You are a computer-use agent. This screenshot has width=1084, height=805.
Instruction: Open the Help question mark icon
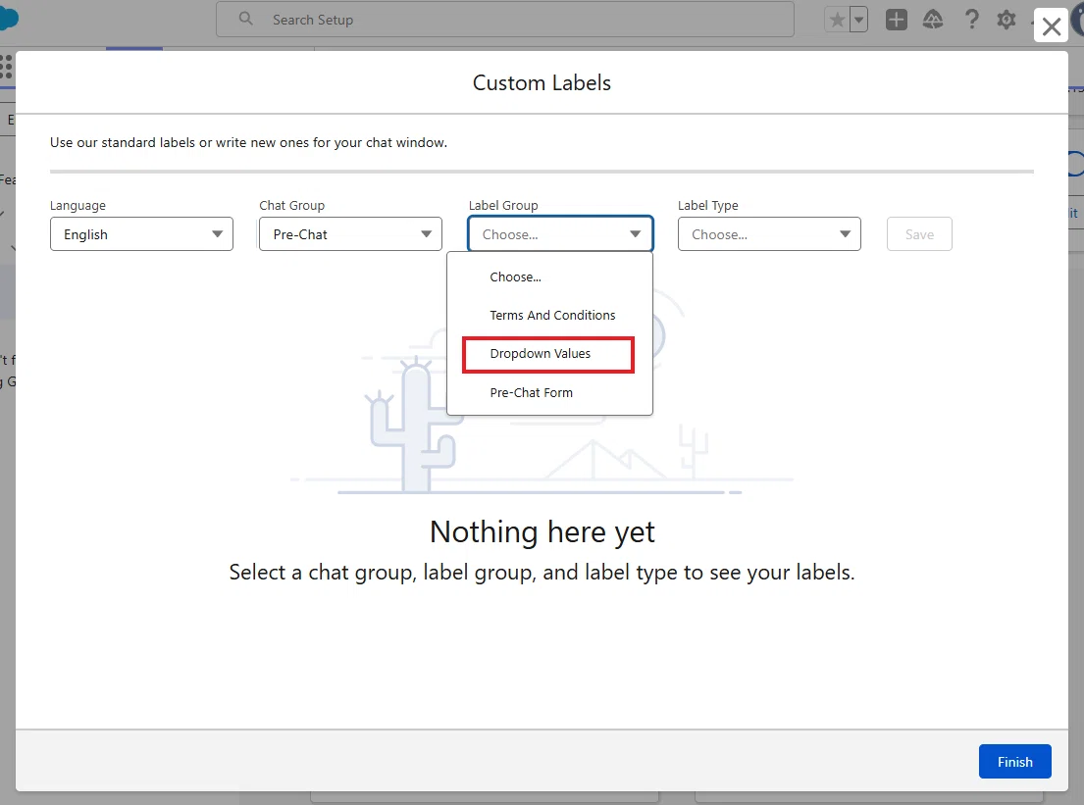(971, 20)
